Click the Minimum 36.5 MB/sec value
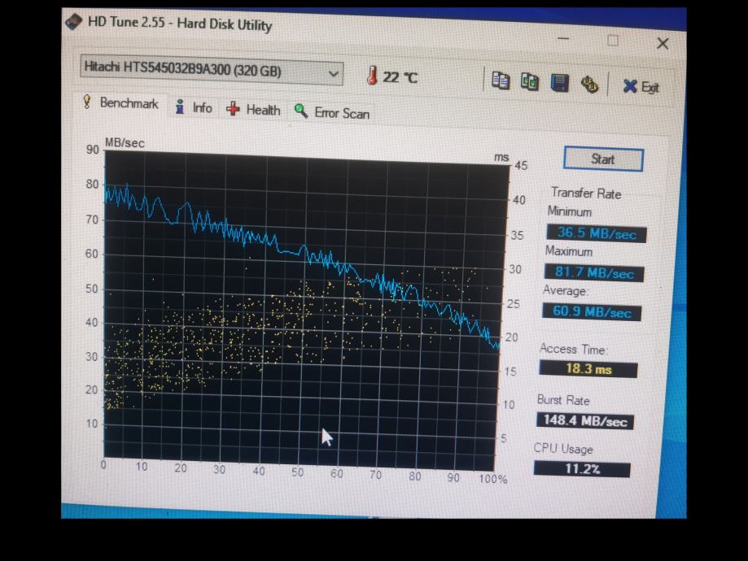The width and height of the screenshot is (748, 561). click(x=597, y=233)
